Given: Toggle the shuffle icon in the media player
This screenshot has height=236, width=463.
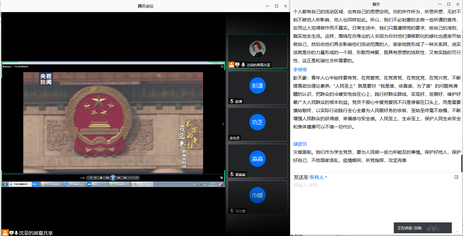Looking at the screenshot, I should point(91,178).
